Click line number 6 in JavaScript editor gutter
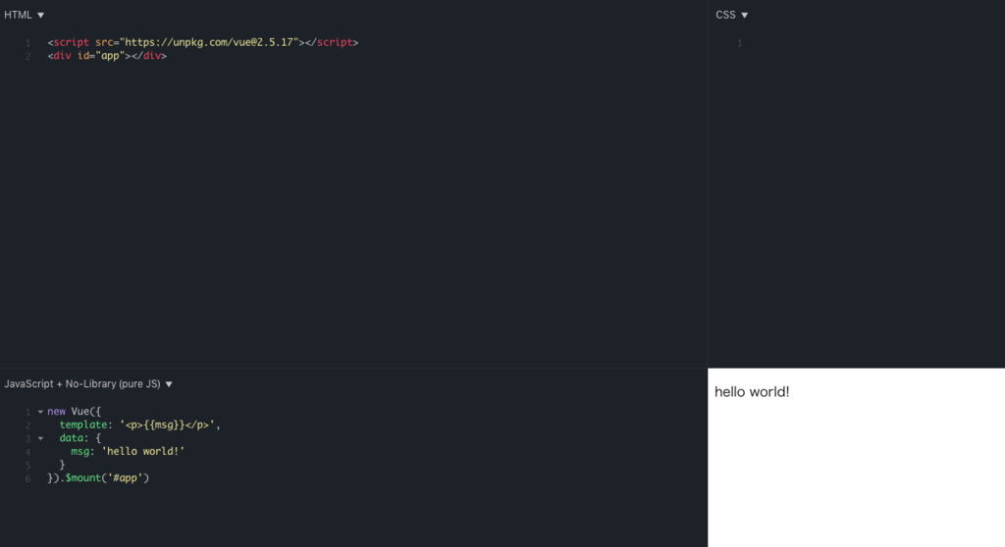The height and width of the screenshot is (547, 1005). coord(27,478)
